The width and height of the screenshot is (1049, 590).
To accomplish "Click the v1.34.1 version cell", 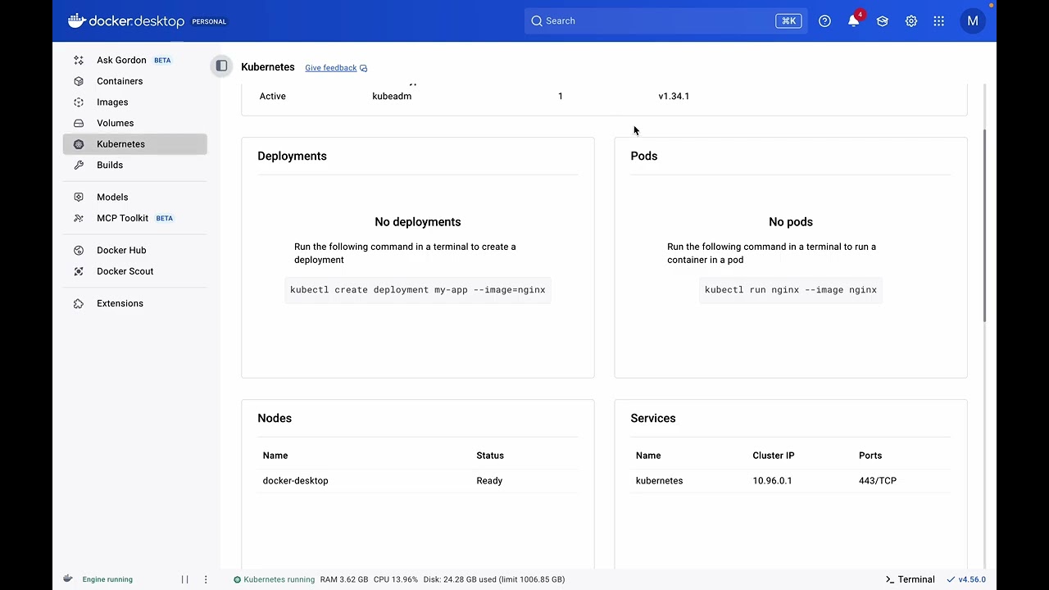I will 674,97.
